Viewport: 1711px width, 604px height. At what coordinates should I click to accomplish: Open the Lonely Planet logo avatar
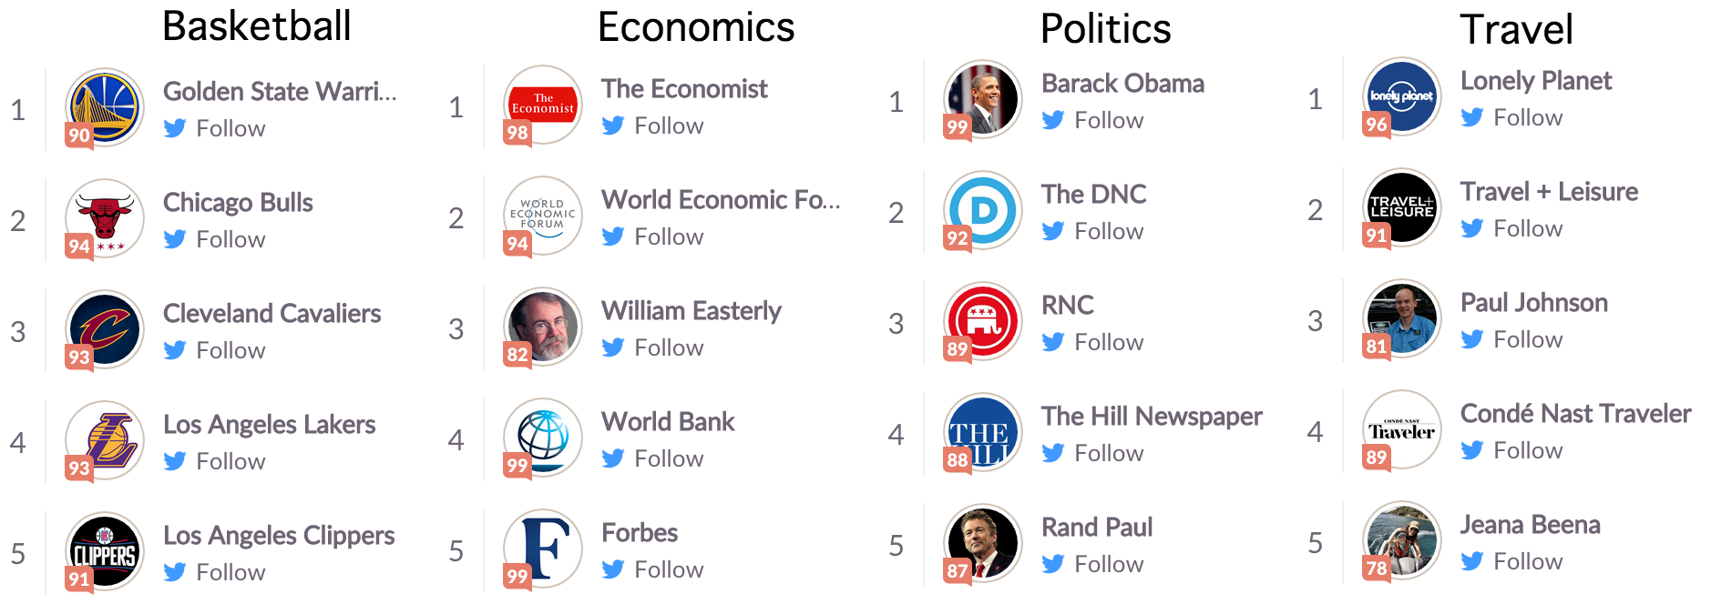(x=1402, y=96)
